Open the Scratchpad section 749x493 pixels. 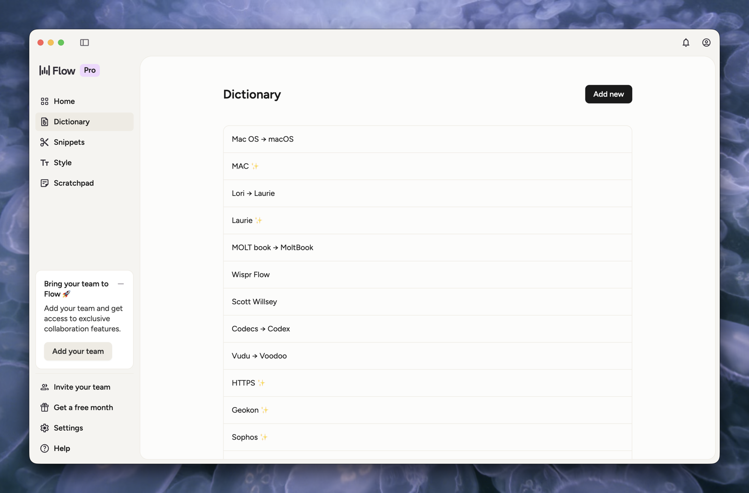click(x=84, y=183)
